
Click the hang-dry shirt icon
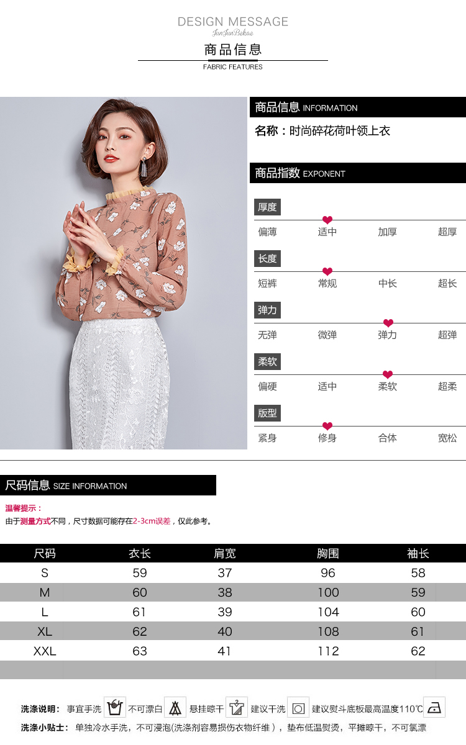[236, 708]
